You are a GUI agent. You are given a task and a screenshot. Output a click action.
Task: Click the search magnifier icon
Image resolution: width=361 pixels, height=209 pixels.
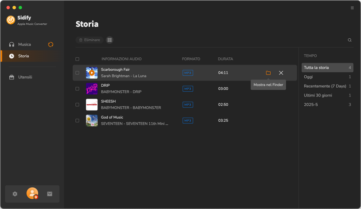click(350, 40)
